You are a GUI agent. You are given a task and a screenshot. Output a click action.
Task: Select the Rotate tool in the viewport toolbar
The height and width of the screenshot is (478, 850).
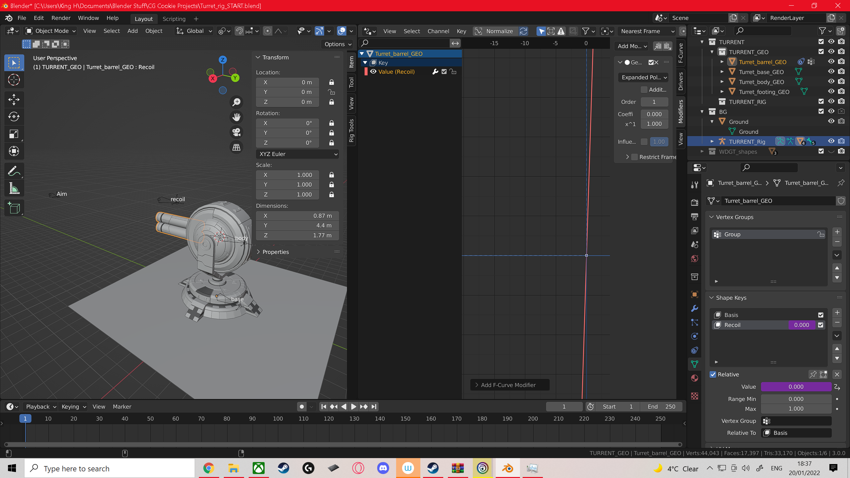click(x=14, y=117)
